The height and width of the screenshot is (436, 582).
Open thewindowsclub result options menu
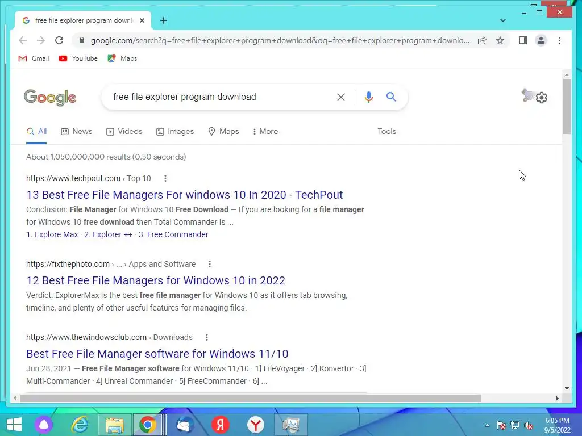click(207, 337)
